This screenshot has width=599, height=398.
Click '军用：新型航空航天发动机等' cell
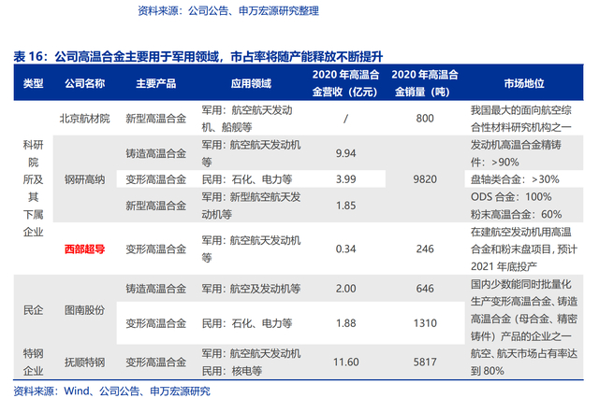point(251,206)
